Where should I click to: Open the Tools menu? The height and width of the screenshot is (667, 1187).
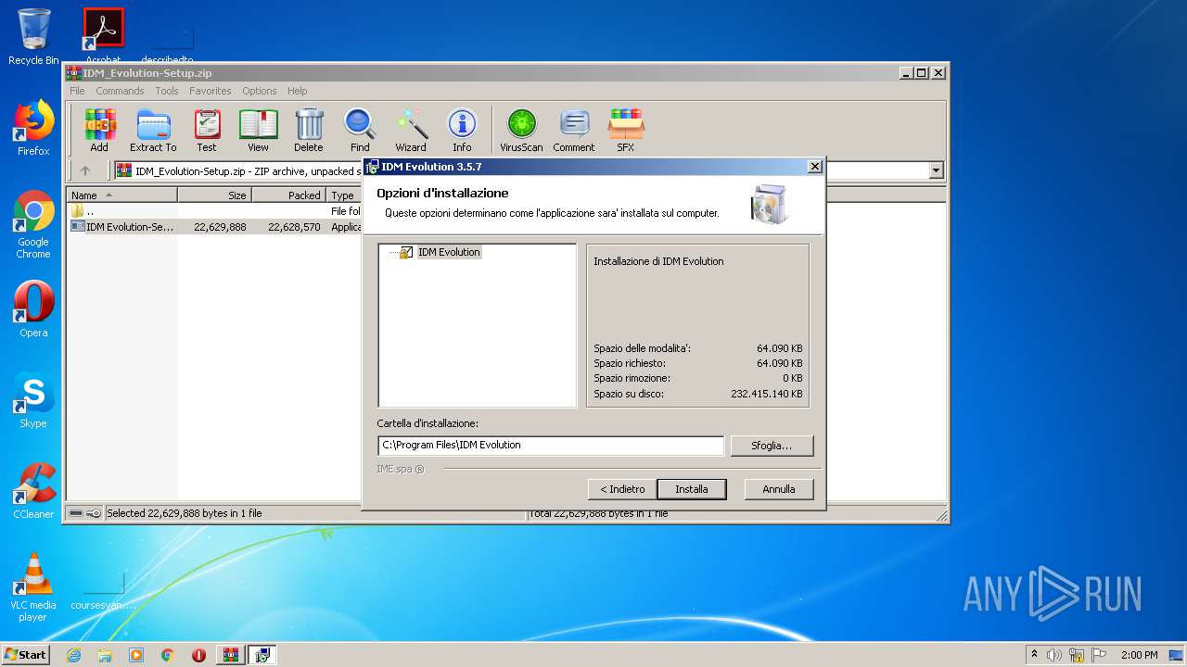click(167, 91)
